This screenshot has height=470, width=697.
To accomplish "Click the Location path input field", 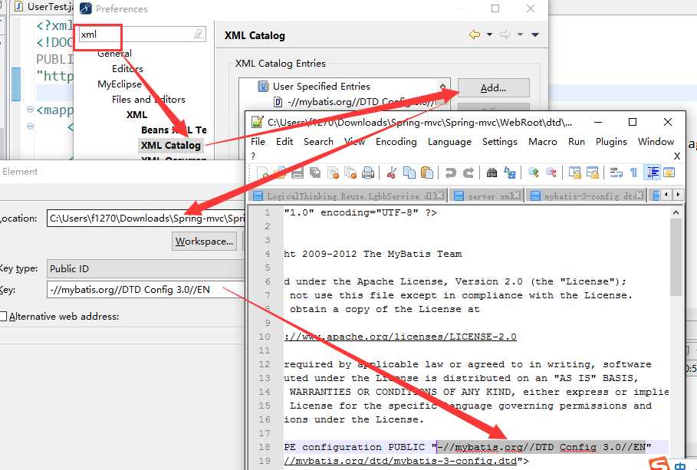I will [146, 218].
